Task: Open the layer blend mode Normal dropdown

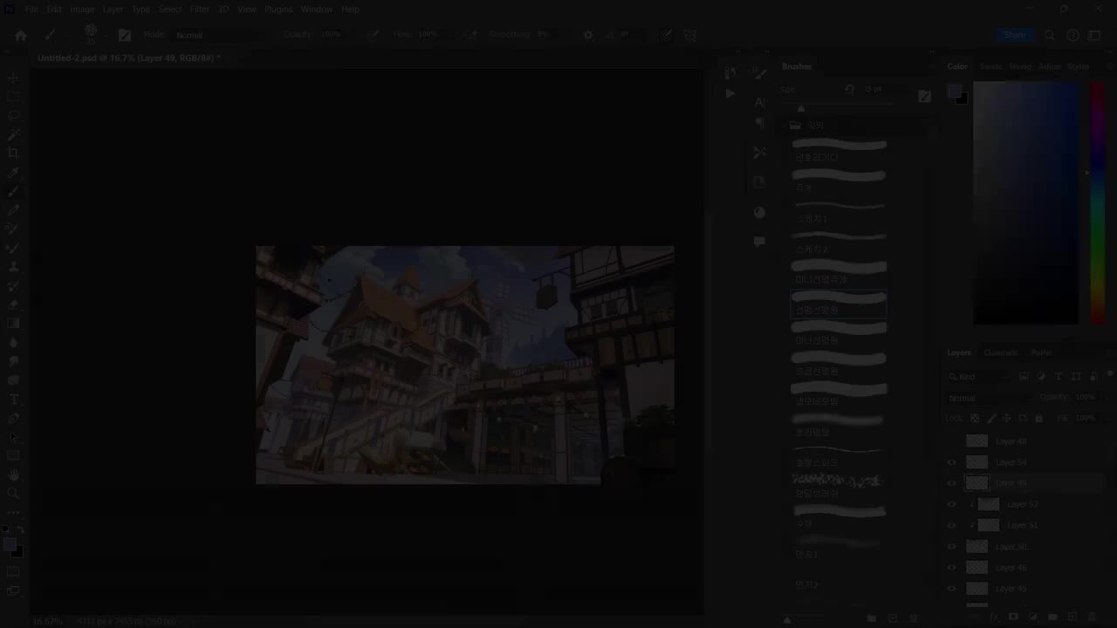Action: (990, 398)
